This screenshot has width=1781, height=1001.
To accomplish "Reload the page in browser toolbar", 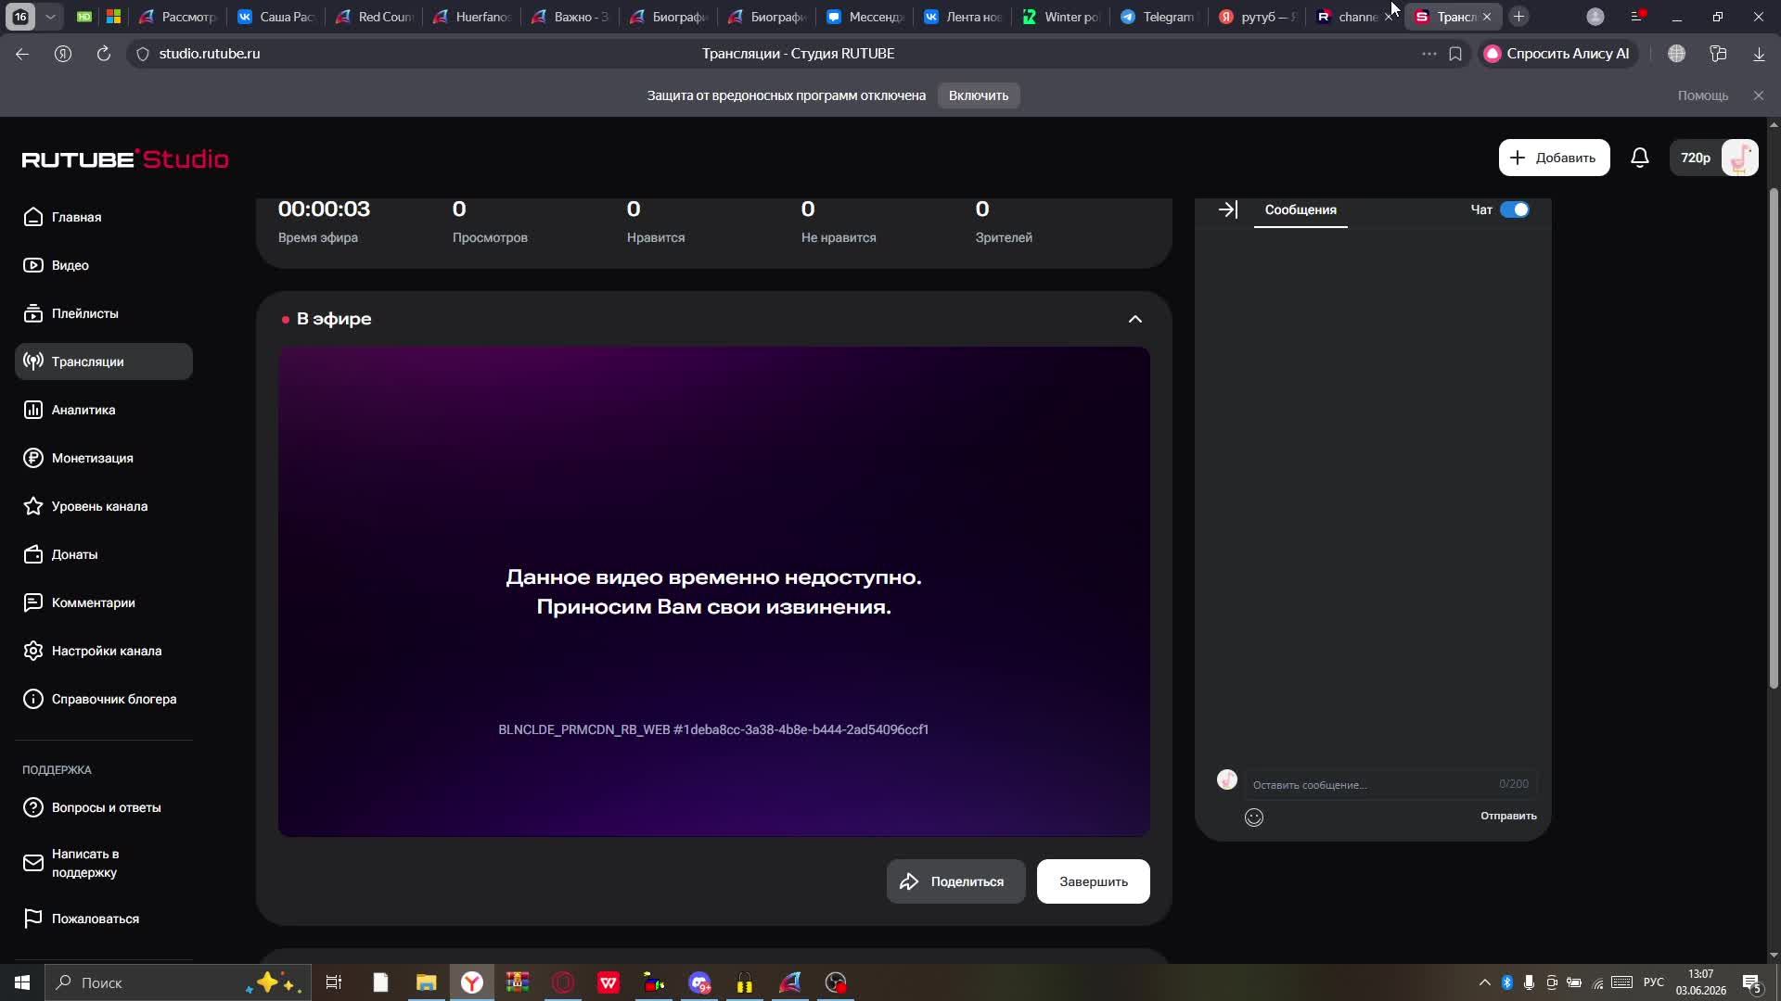I will [104, 54].
